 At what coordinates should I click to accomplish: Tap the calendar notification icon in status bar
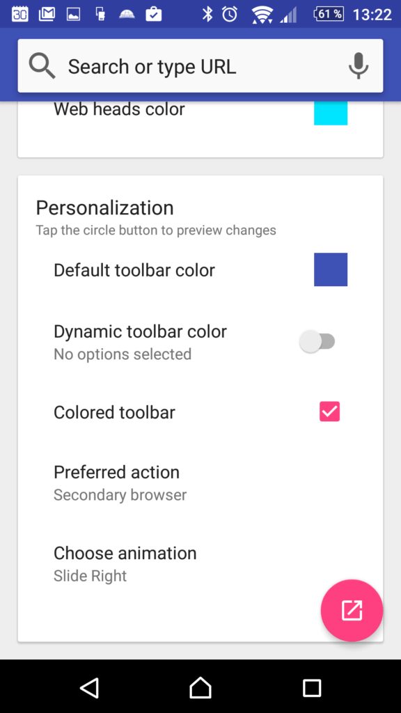click(x=19, y=14)
